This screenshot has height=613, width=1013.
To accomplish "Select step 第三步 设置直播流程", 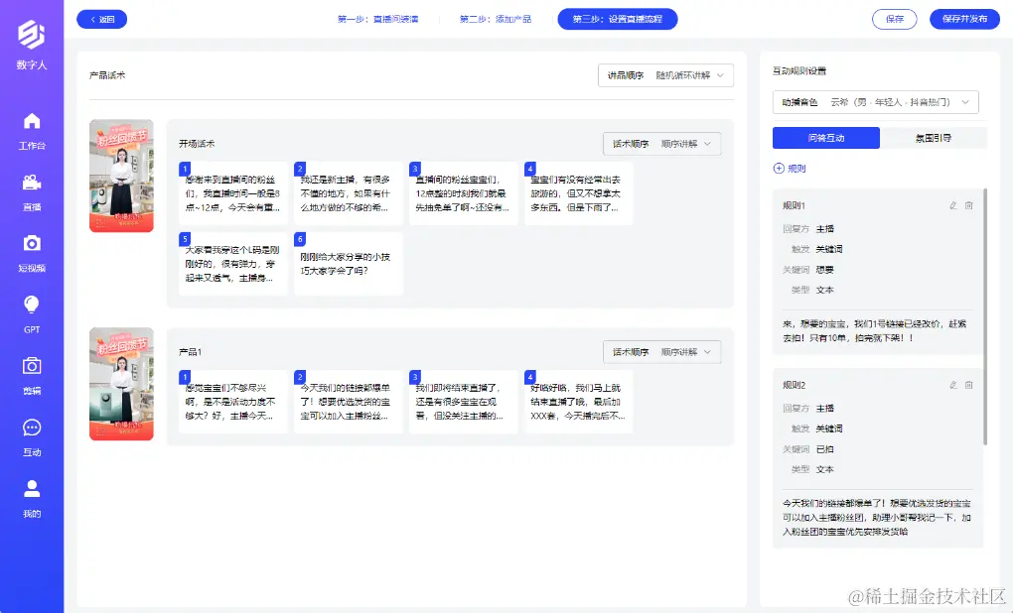I will coord(618,20).
